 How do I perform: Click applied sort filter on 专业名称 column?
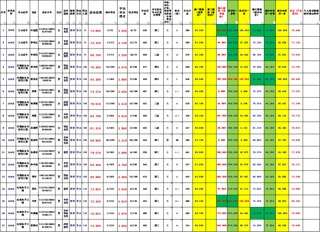[28, 22]
